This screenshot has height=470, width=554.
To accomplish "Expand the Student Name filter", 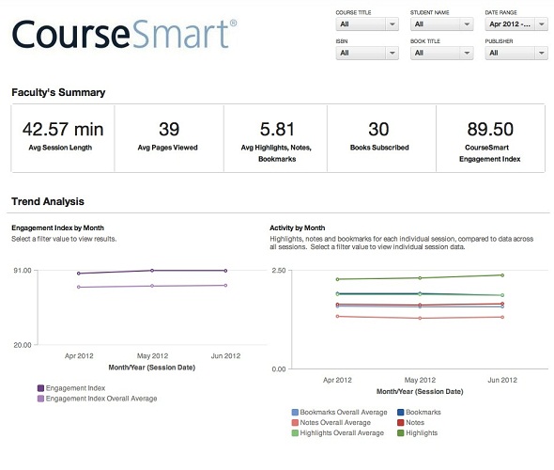I will (x=441, y=24).
